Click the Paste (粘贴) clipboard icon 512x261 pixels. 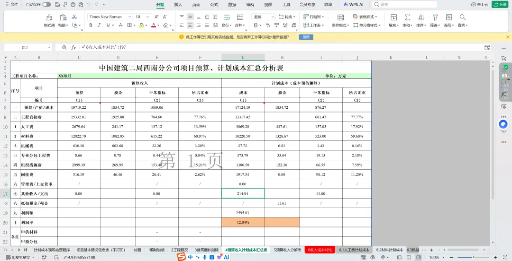click(63, 17)
